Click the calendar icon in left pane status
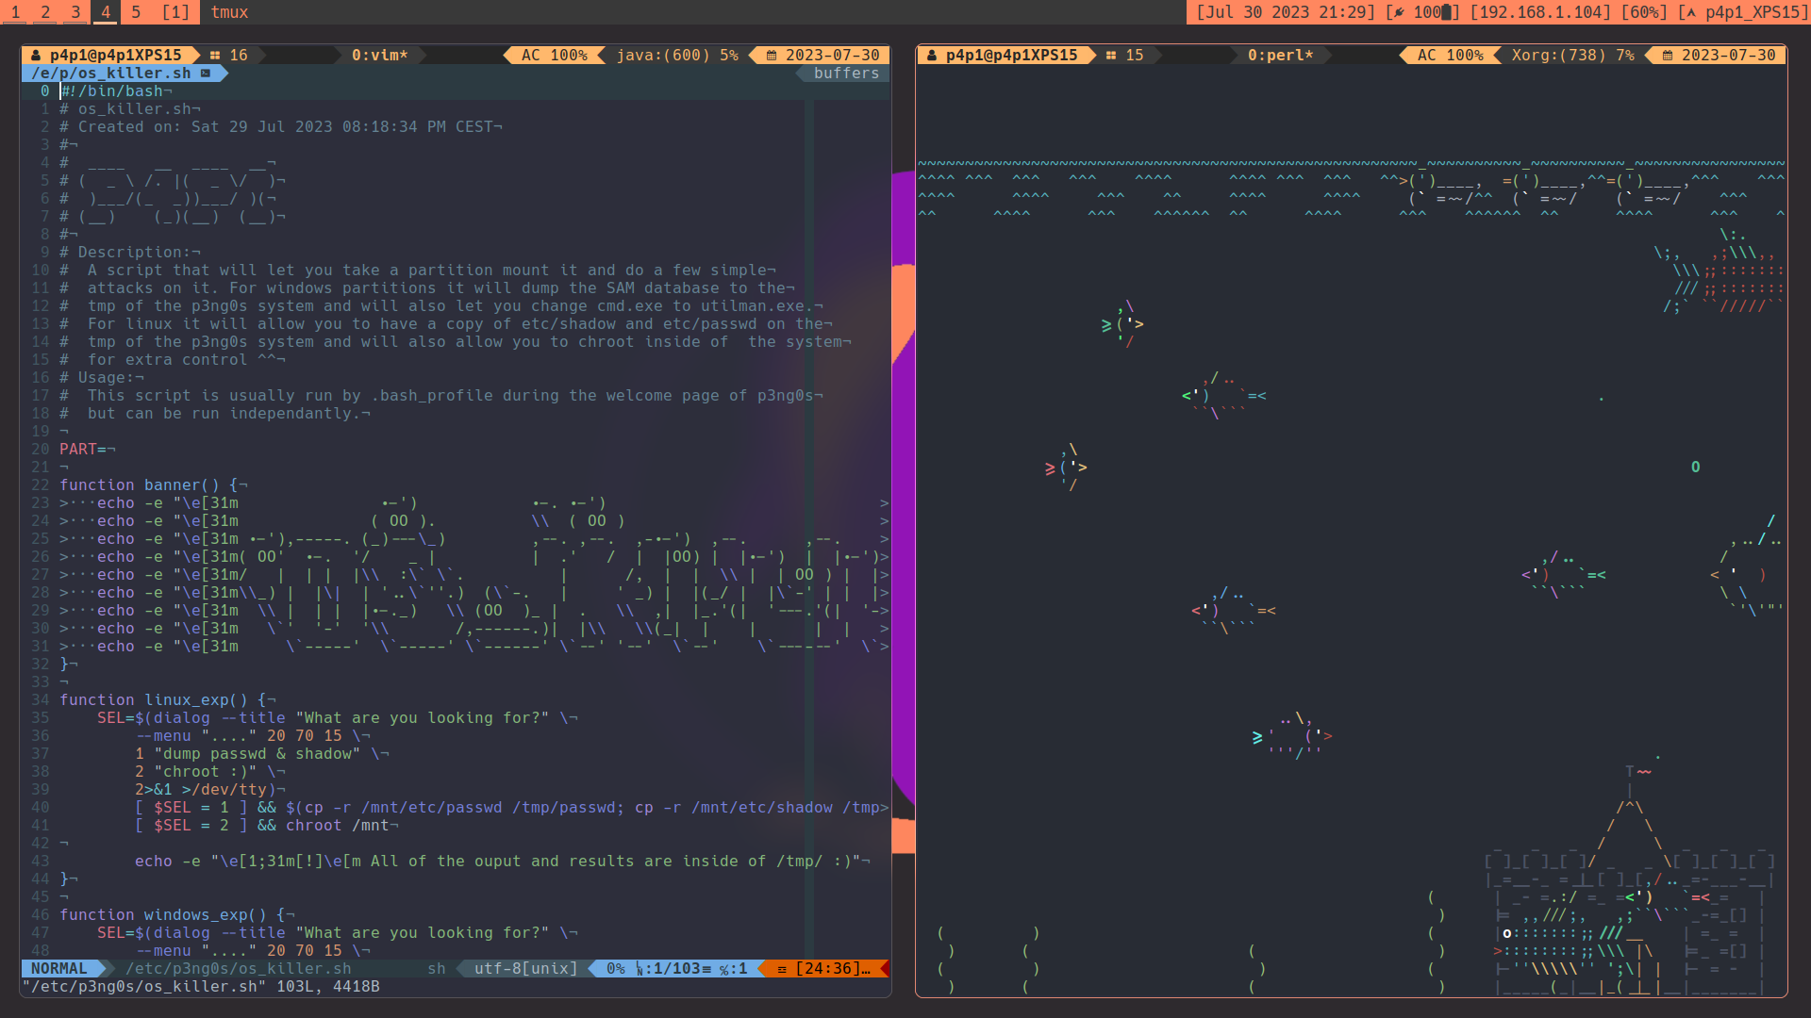 pyautogui.click(x=772, y=56)
